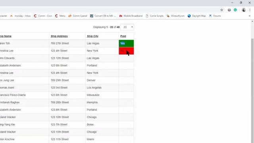Click the Axen ship name cell

[24, 88]
